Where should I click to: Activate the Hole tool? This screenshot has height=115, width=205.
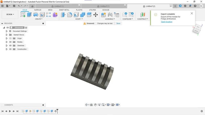coord(42,15)
